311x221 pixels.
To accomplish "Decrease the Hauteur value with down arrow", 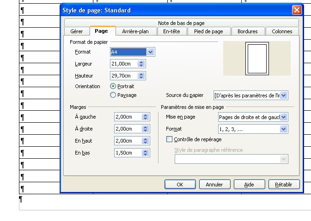I will 141,78.
